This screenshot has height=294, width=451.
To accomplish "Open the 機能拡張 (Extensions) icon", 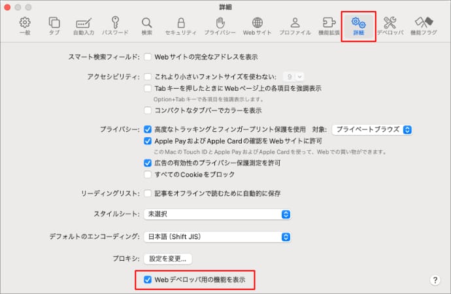I will 329,25.
